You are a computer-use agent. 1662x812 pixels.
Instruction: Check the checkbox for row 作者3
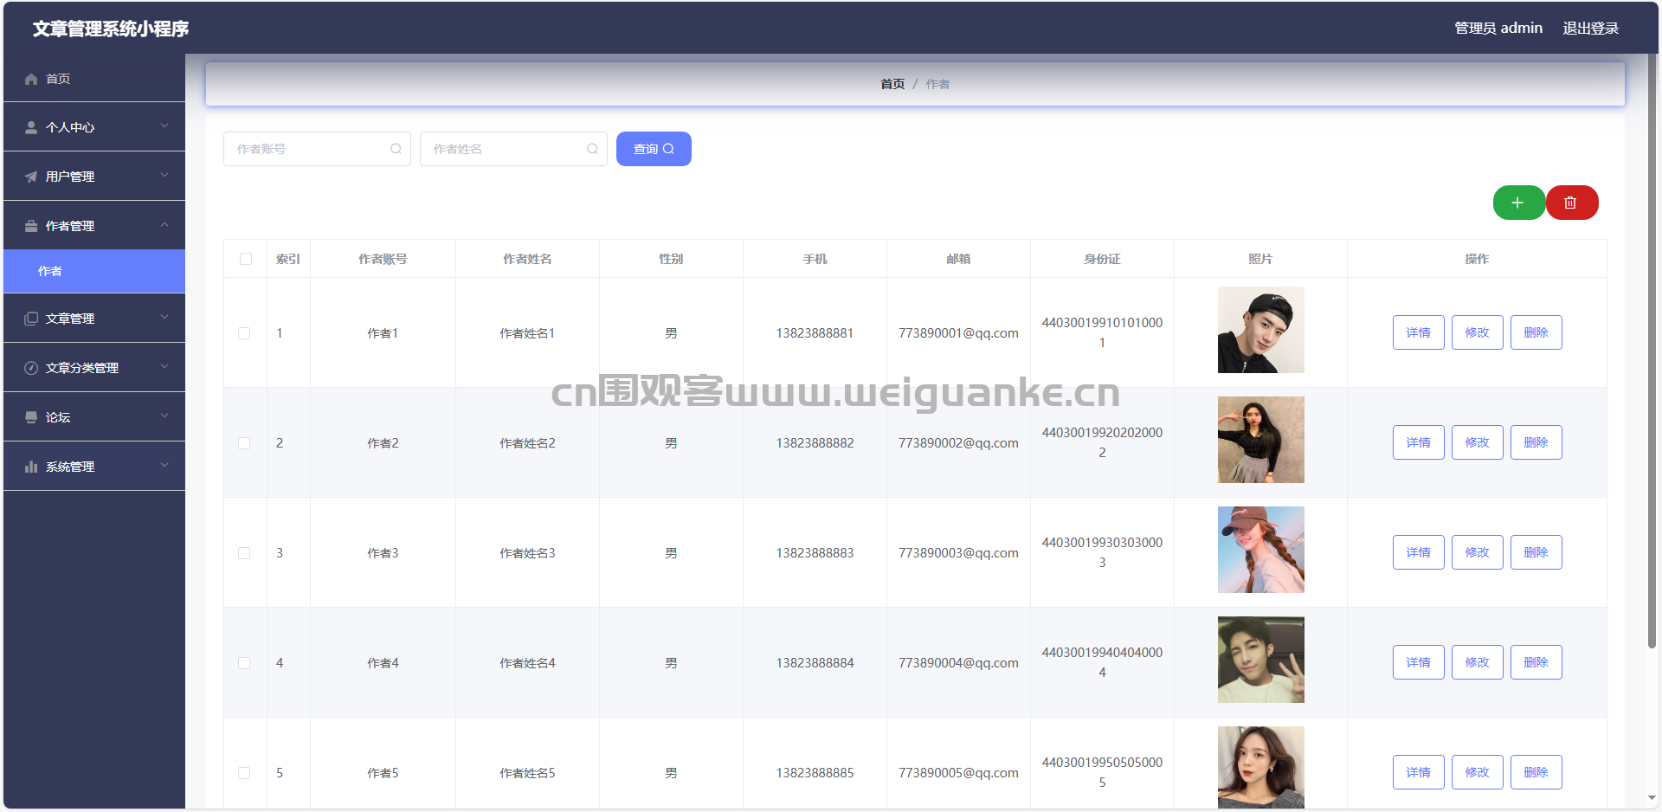tap(244, 553)
